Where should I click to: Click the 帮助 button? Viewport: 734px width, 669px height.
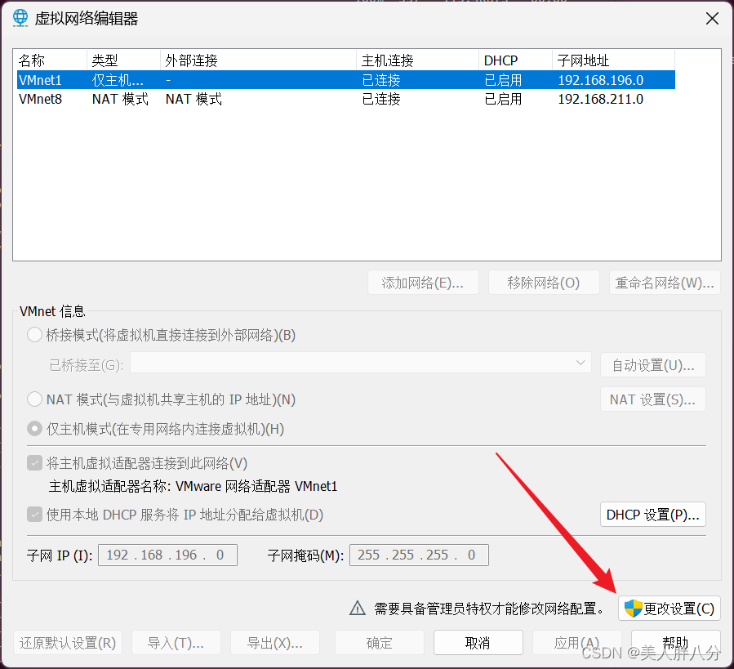click(675, 643)
